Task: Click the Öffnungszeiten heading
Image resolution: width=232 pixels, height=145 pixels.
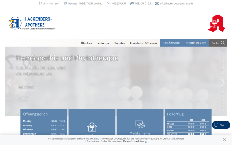Action: [x=35, y=114]
